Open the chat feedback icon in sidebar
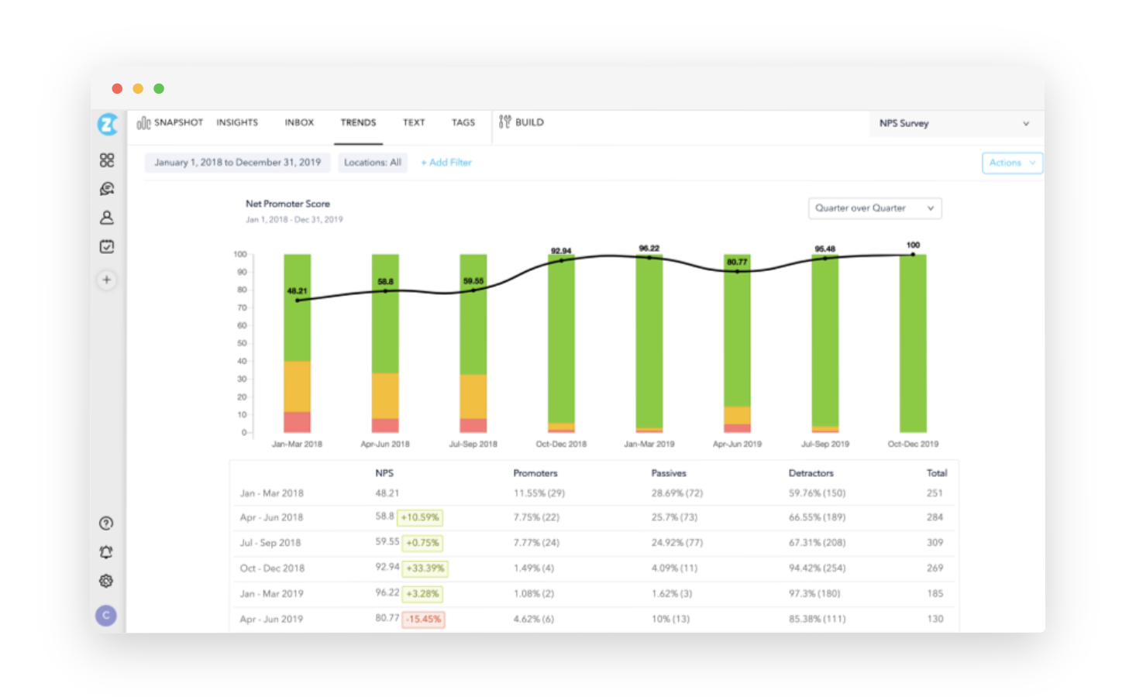1136x697 pixels. pos(107,188)
